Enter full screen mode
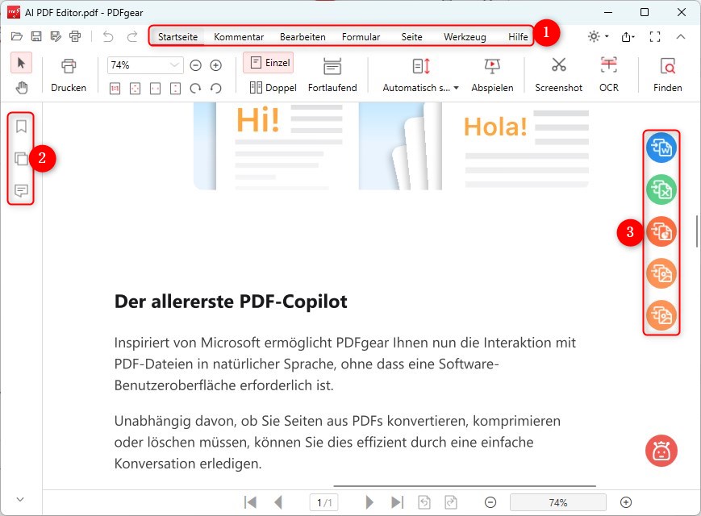 [655, 36]
